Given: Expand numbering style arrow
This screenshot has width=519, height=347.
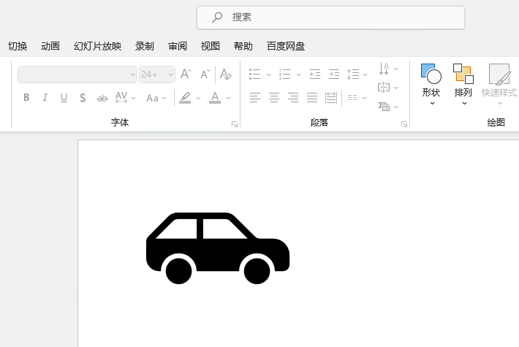Looking at the screenshot, I should pos(298,75).
